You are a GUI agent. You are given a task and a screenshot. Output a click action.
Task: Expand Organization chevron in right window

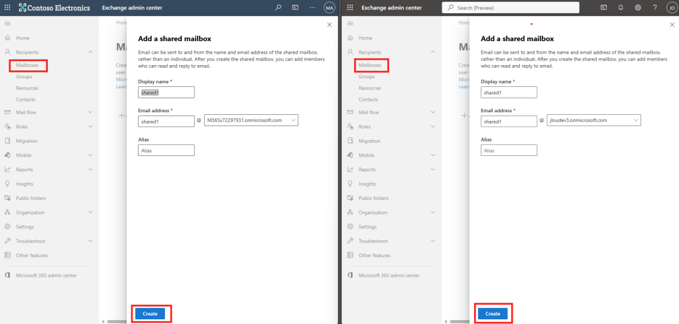pyautogui.click(x=433, y=212)
